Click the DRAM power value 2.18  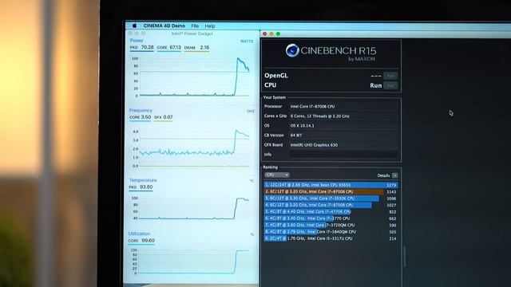pos(204,48)
